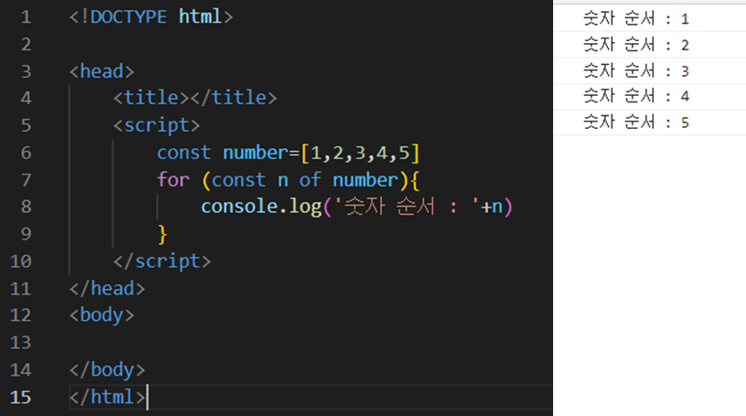The image size is (746, 416).
Task: Click line number 6 in the gutter
Action: point(27,153)
